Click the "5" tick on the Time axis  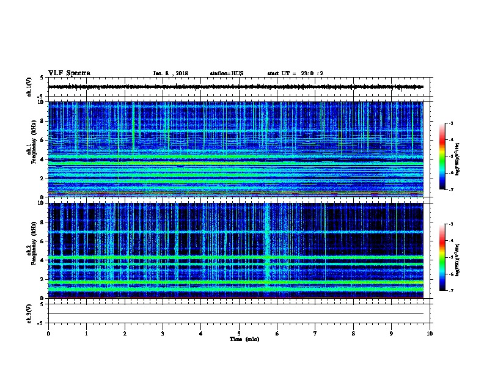(x=239, y=334)
